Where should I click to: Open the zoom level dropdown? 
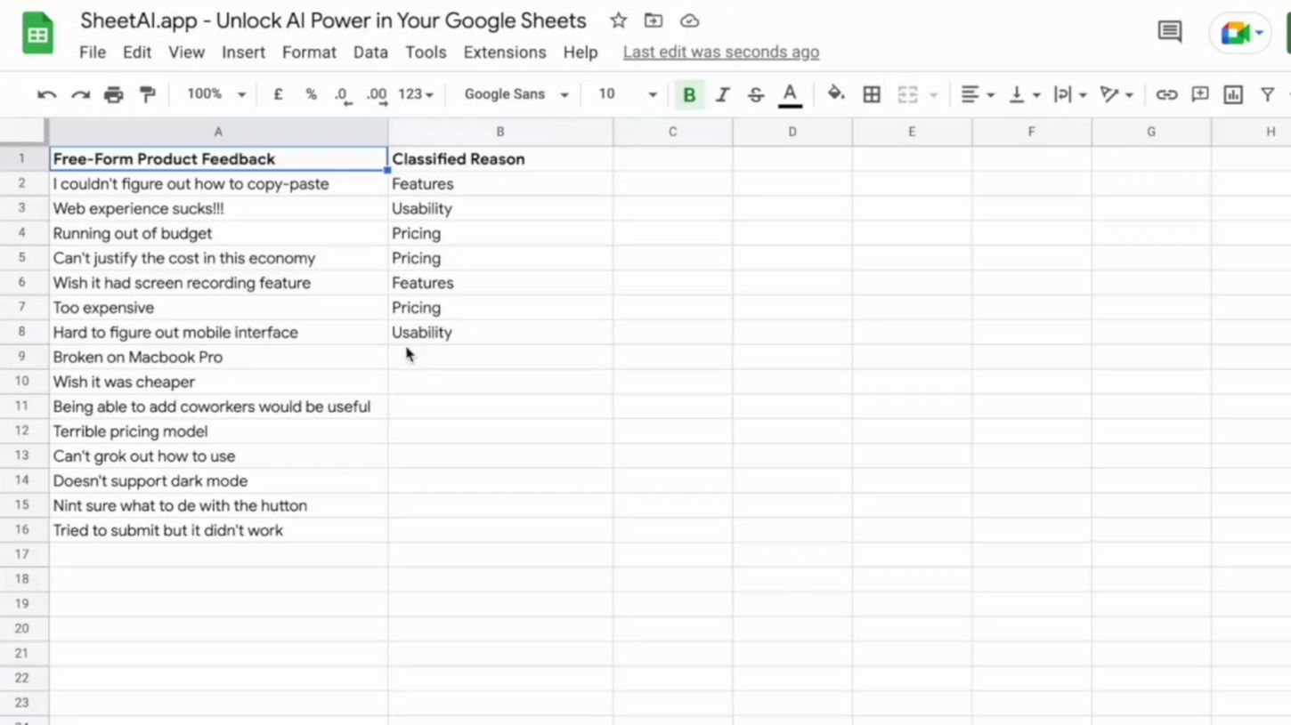[x=215, y=94]
